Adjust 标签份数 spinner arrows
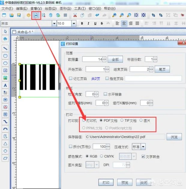 coord(155,59)
